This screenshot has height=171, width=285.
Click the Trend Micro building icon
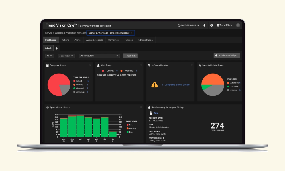[x=218, y=25]
